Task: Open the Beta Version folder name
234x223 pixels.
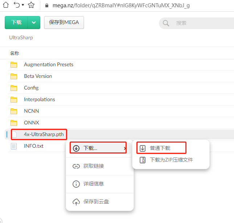Action: point(38,76)
